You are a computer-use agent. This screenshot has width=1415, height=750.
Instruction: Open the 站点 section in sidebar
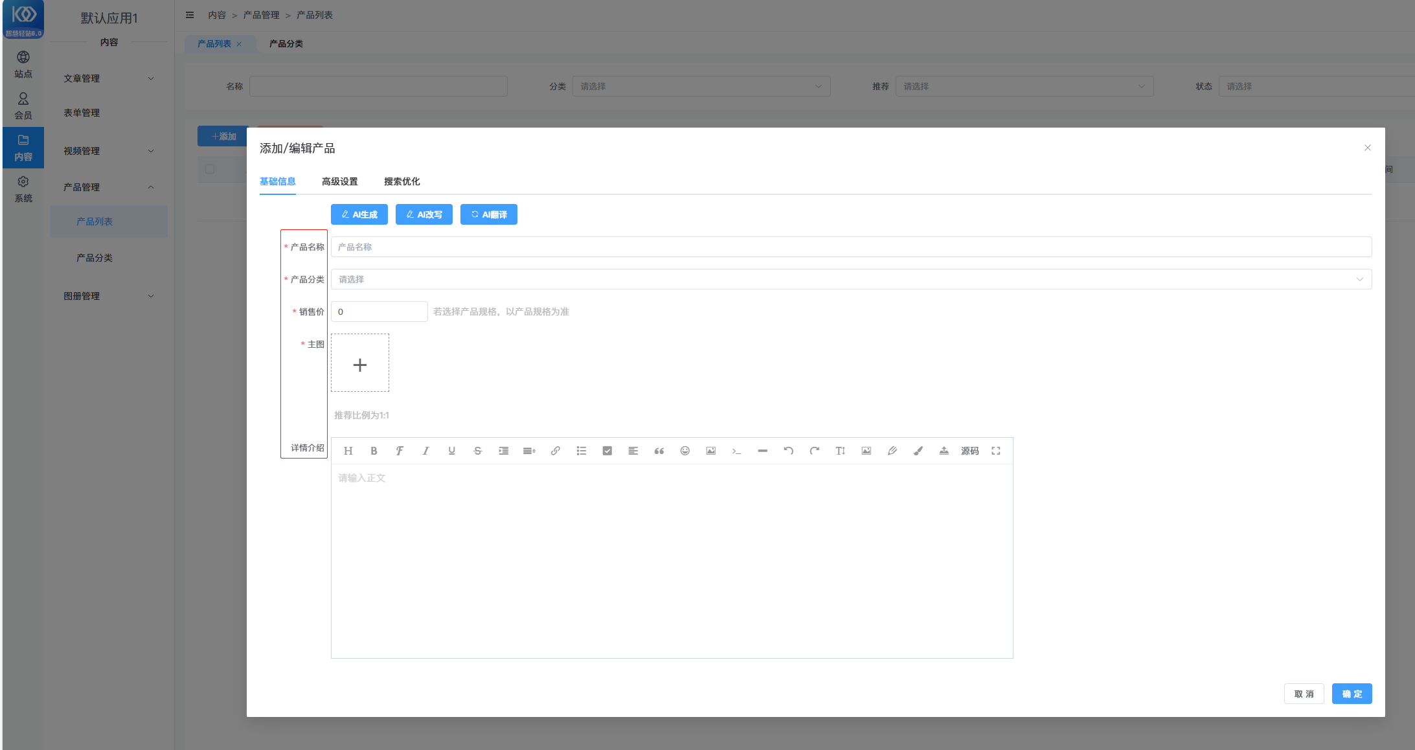pos(23,65)
